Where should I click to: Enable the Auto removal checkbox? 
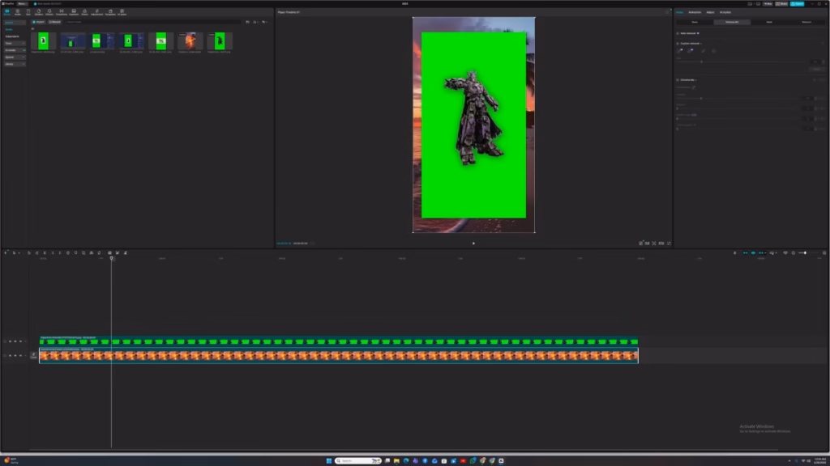(678, 33)
